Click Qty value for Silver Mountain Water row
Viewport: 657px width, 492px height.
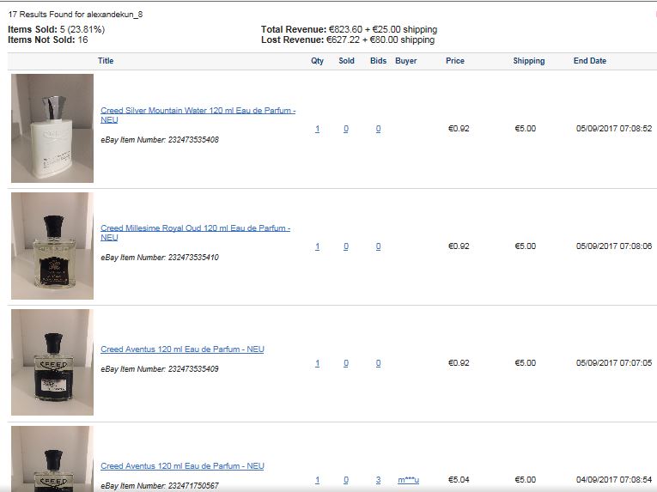(317, 129)
